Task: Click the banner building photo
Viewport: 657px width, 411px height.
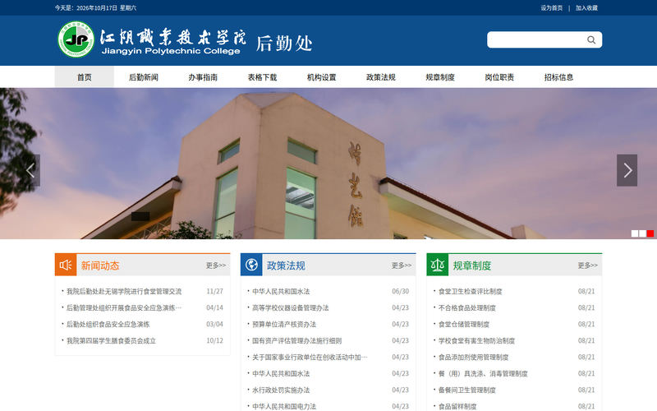Action: pyautogui.click(x=328, y=164)
